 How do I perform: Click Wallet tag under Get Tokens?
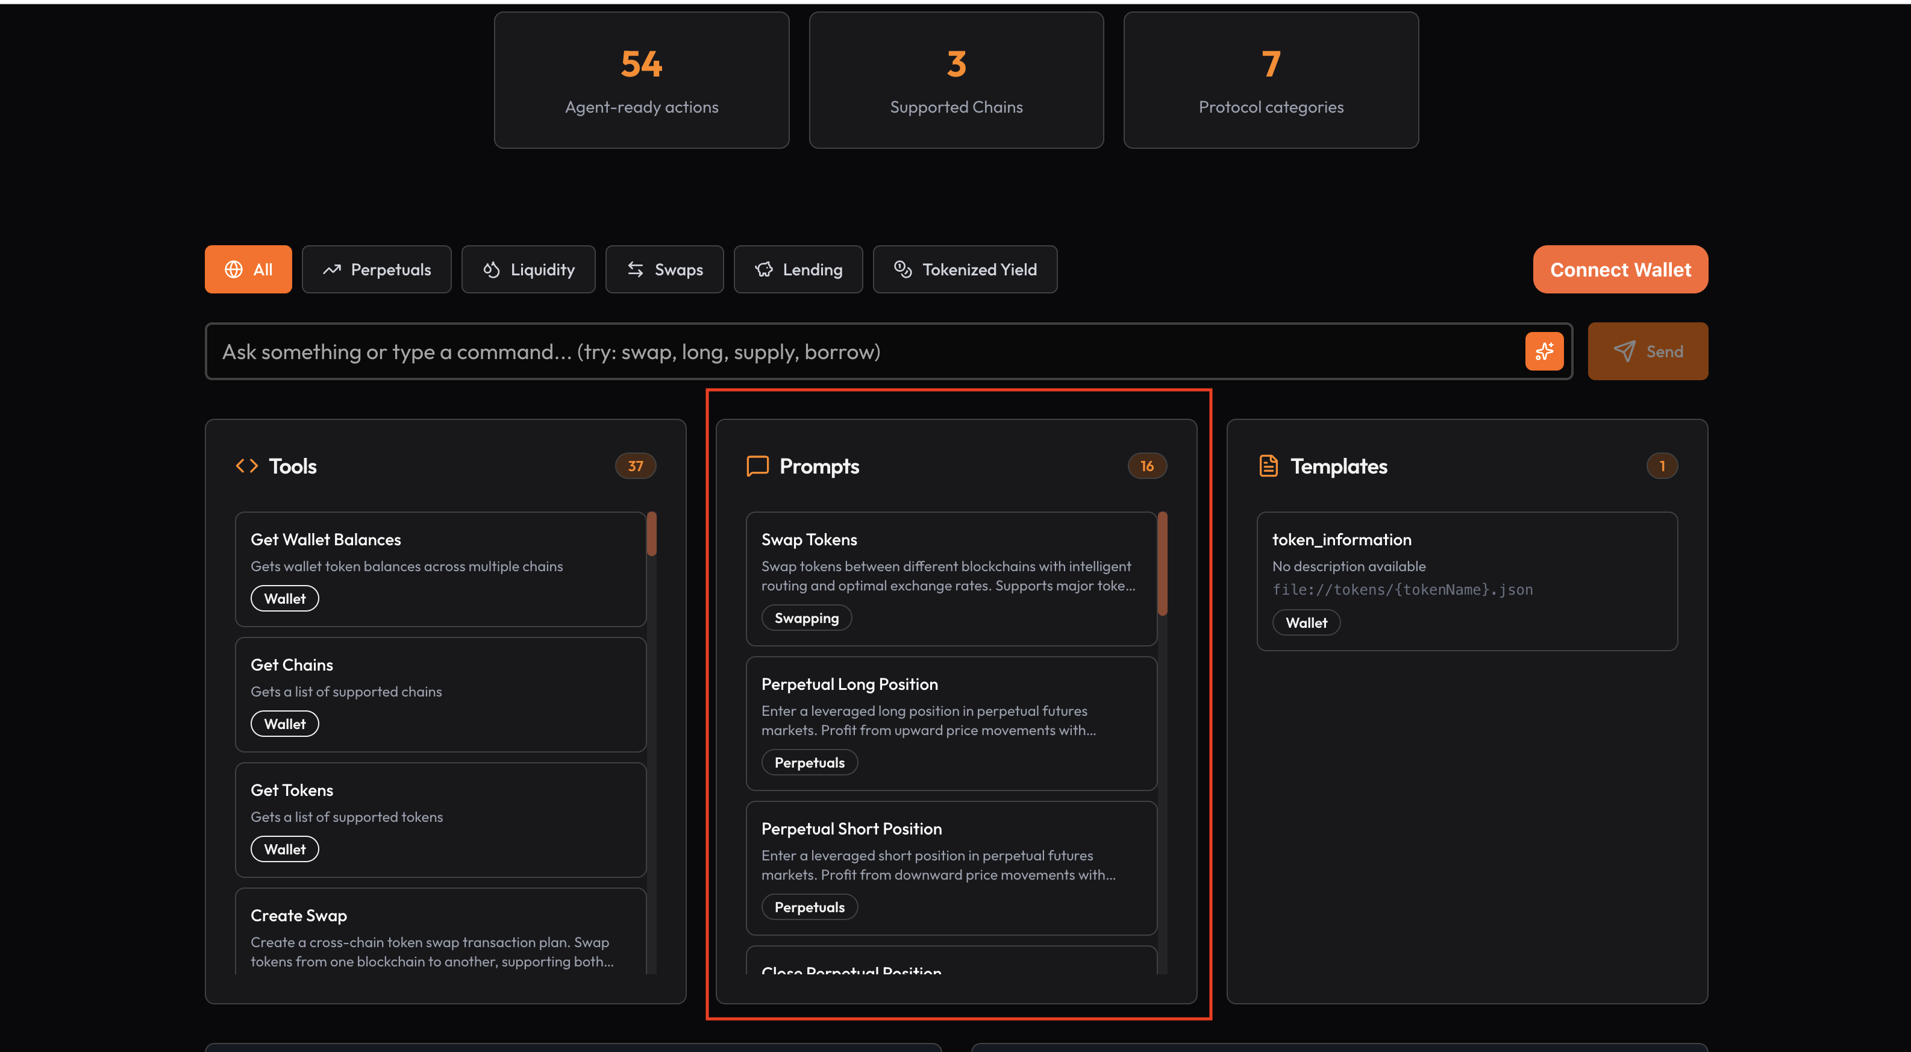pos(285,850)
